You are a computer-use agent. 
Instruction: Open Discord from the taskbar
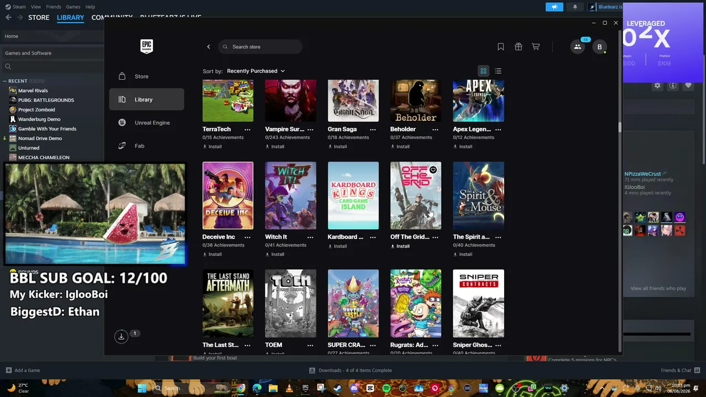[354, 388]
